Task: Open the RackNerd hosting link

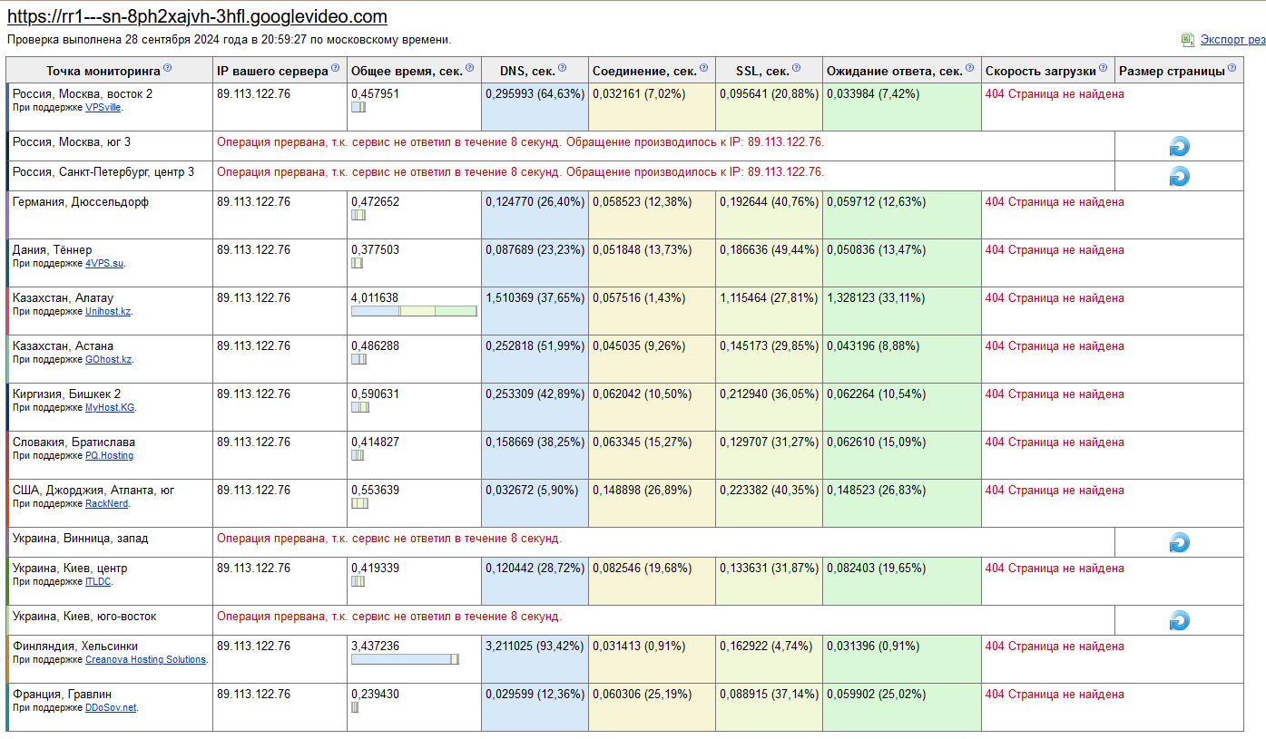Action: pos(106,504)
